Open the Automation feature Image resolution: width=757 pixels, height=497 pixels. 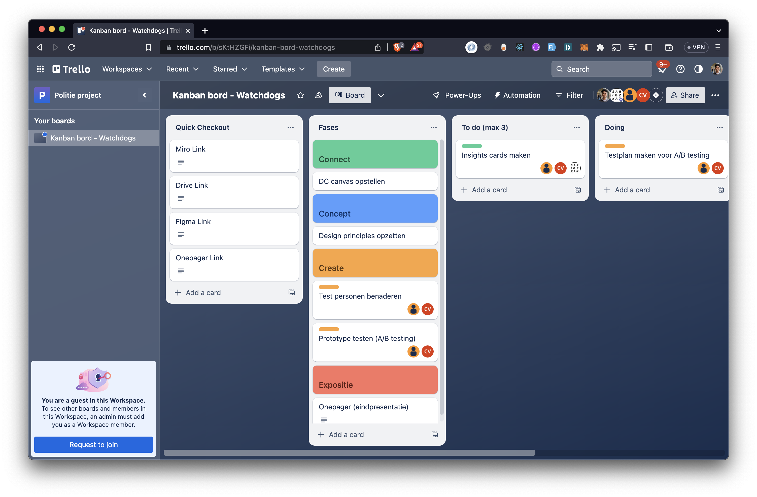[x=517, y=95]
